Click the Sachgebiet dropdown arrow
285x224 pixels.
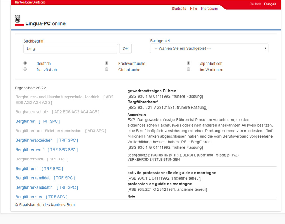265,48
